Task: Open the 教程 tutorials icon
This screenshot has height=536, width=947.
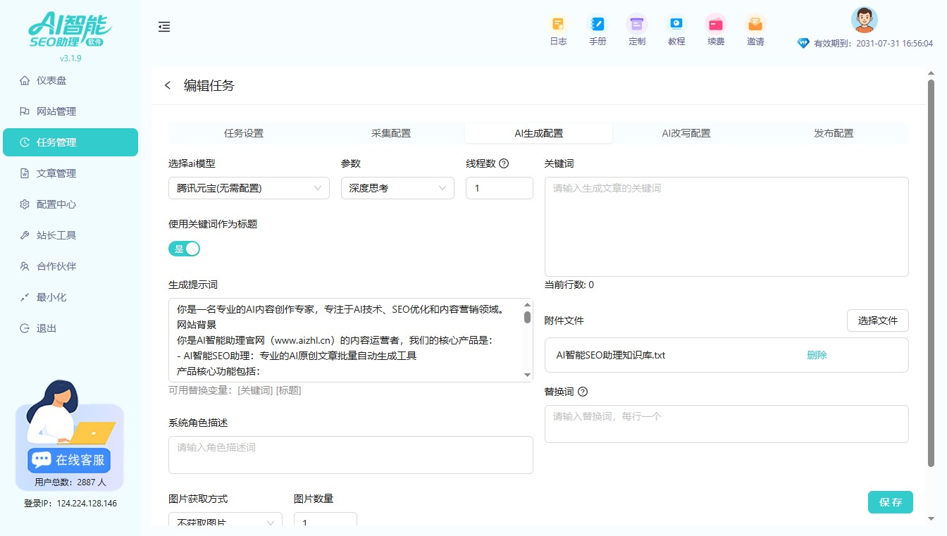Action: (676, 30)
